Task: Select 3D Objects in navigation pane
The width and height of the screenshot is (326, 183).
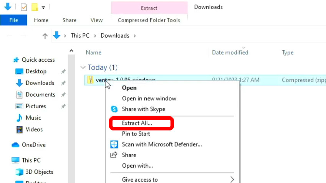Action: tap(39, 172)
